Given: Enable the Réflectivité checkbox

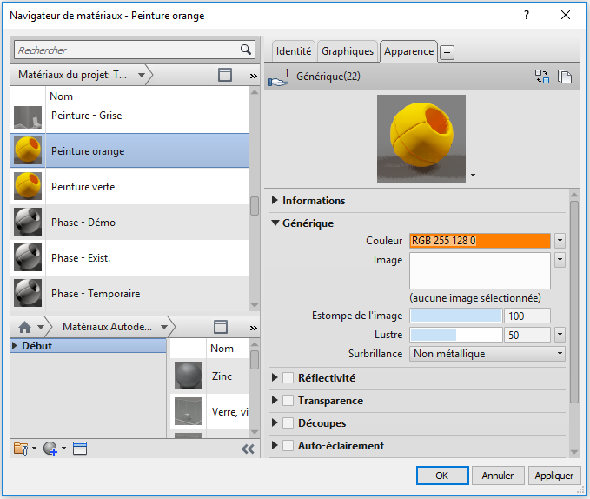Looking at the screenshot, I should 288,378.
